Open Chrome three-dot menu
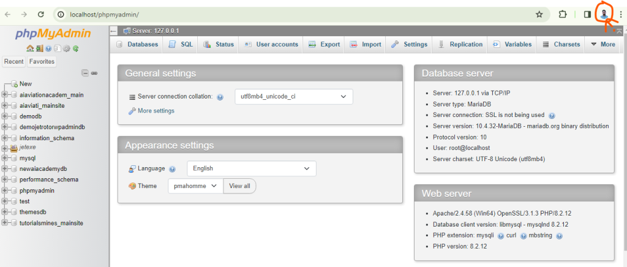627x267 pixels. click(620, 14)
